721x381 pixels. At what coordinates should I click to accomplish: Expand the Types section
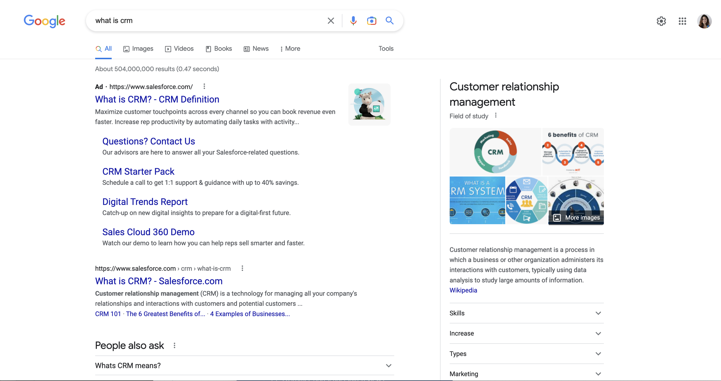click(x=526, y=354)
